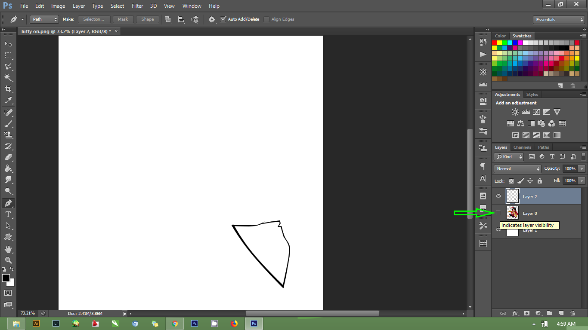Delete layer using the trash icon
The height and width of the screenshot is (330, 588).
click(x=573, y=313)
